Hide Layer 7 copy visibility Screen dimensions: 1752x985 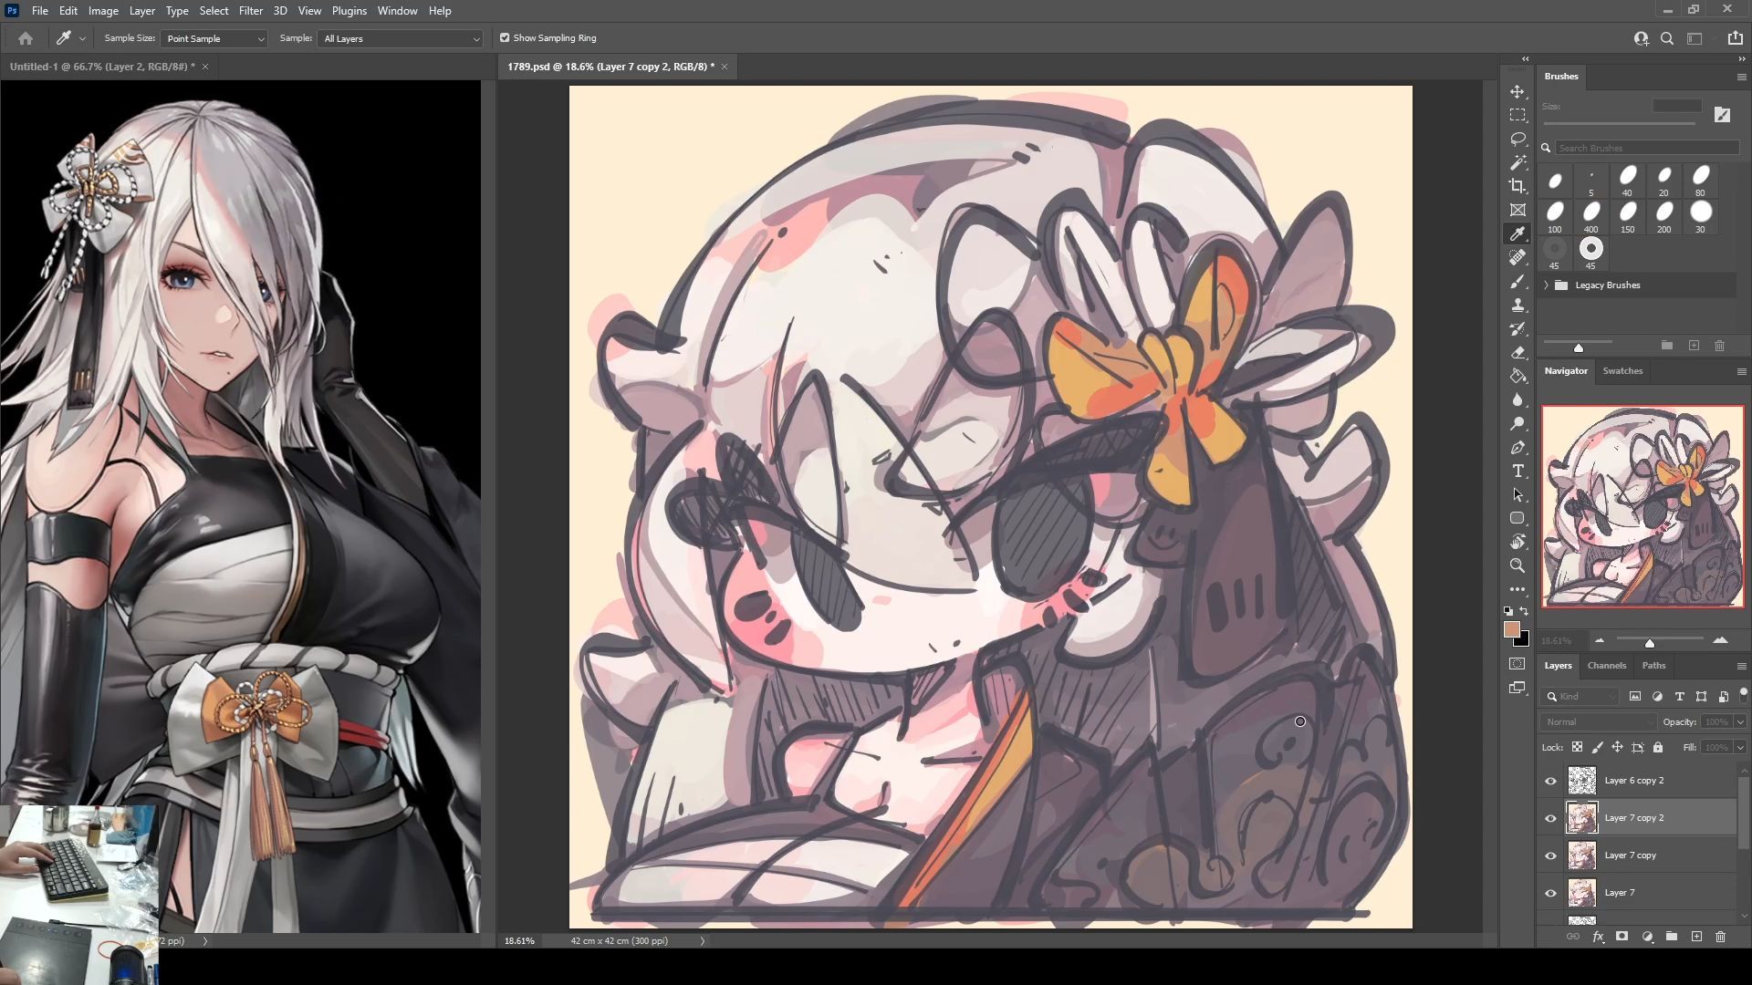[x=1550, y=855]
